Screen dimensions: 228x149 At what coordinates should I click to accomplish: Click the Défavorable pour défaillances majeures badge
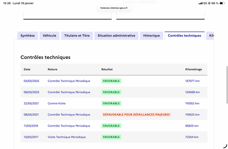click(x=136, y=115)
